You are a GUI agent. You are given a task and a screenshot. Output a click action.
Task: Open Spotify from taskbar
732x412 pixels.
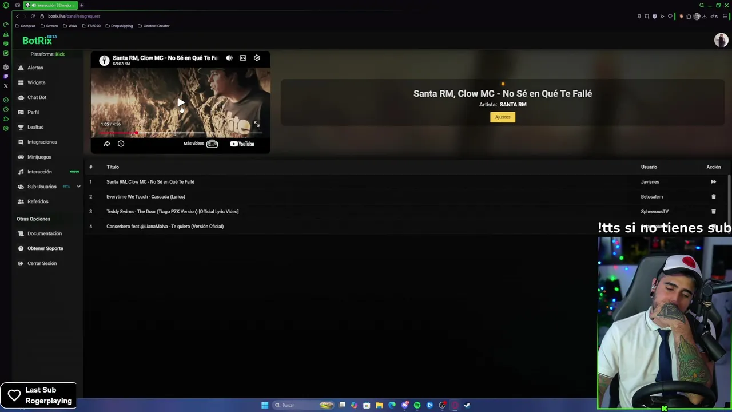point(417,405)
